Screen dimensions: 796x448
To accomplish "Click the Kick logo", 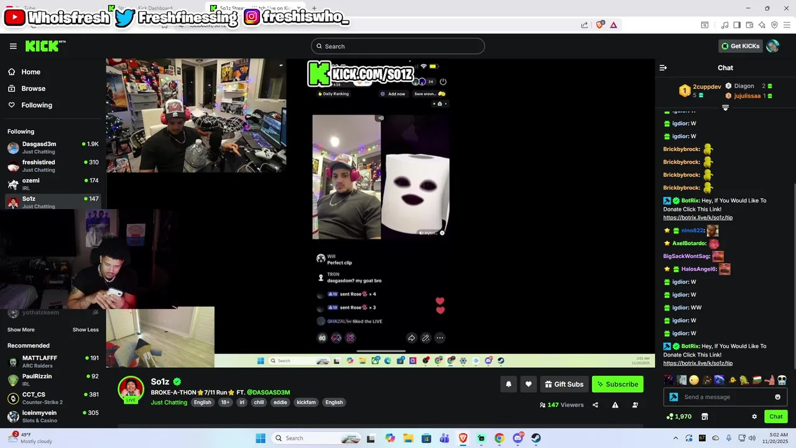I will coord(45,46).
